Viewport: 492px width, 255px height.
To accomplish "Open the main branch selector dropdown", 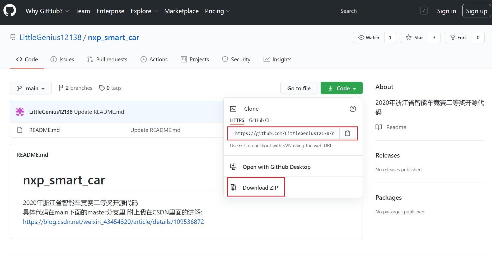I will [31, 88].
